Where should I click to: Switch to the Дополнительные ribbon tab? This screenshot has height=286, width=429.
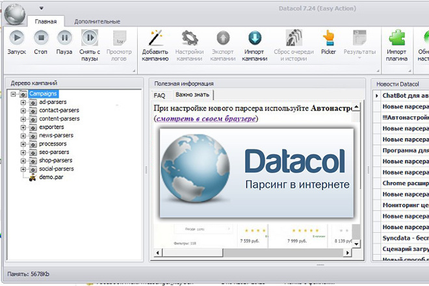point(97,21)
